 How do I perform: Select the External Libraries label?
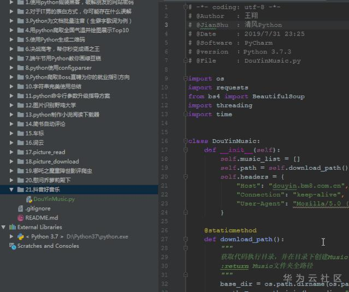(40, 227)
